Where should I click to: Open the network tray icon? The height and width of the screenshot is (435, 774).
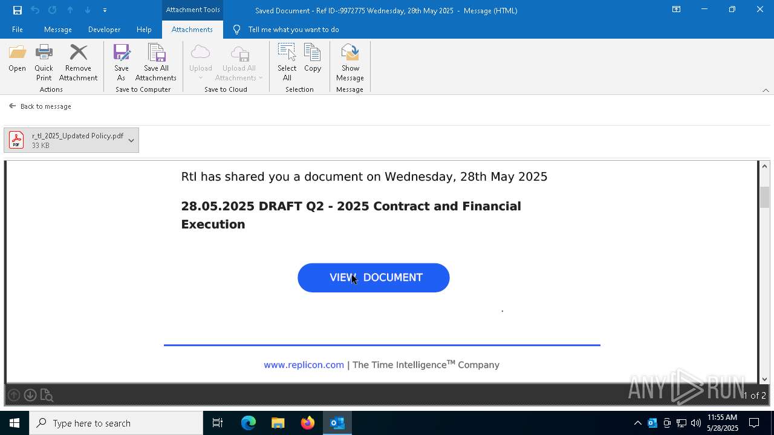(x=681, y=423)
